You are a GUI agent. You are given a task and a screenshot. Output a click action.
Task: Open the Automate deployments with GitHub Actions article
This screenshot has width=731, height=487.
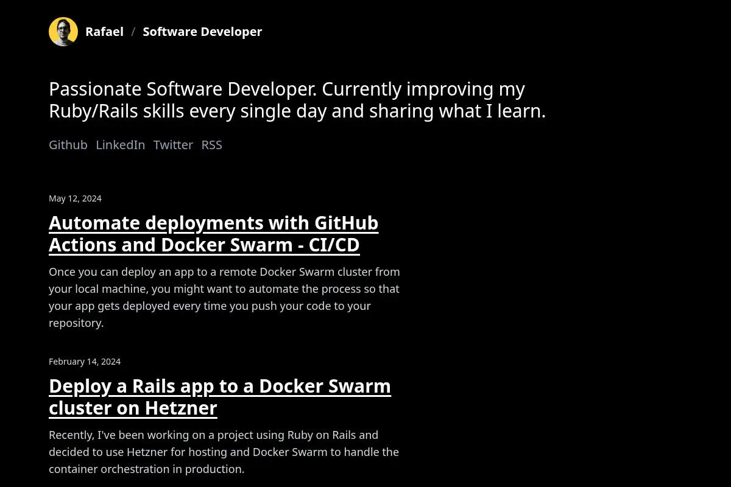[x=213, y=234]
